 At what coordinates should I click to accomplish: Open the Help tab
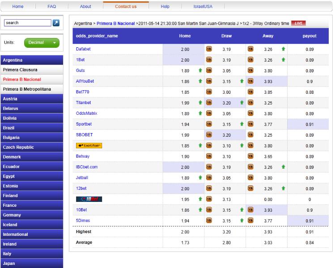165,6
